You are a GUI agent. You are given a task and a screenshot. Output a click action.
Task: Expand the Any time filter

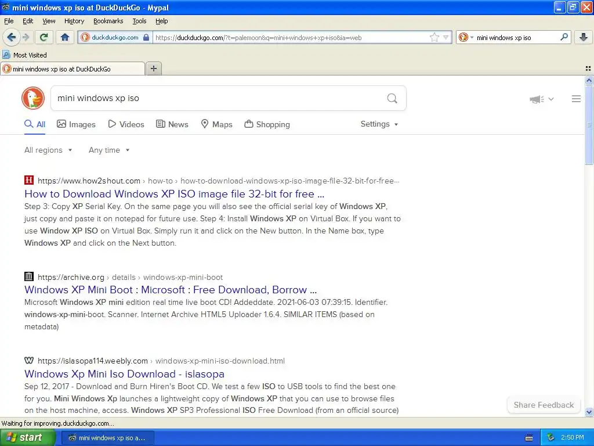pos(109,150)
